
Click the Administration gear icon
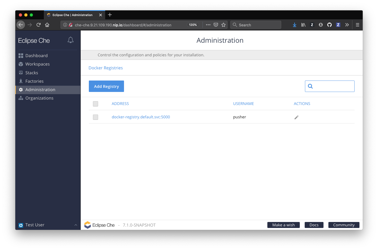[x=21, y=90]
